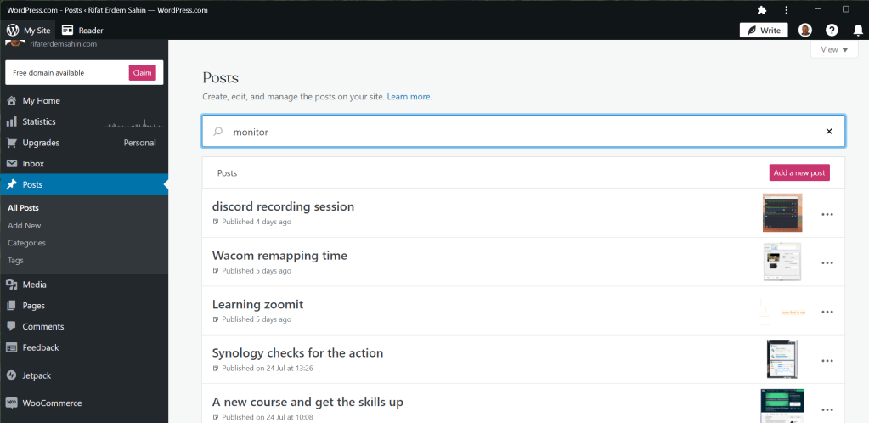Open post Learning zoomit
The width and height of the screenshot is (869, 423).
coord(257,304)
